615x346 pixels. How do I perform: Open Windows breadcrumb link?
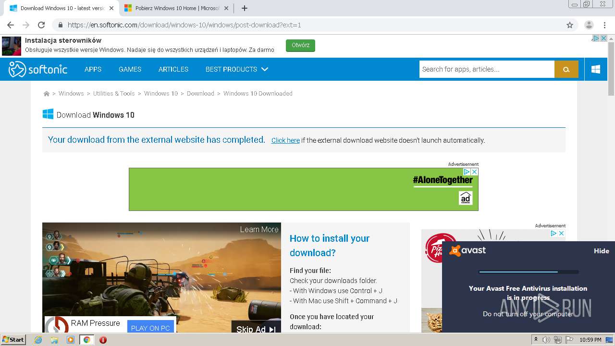click(x=71, y=94)
